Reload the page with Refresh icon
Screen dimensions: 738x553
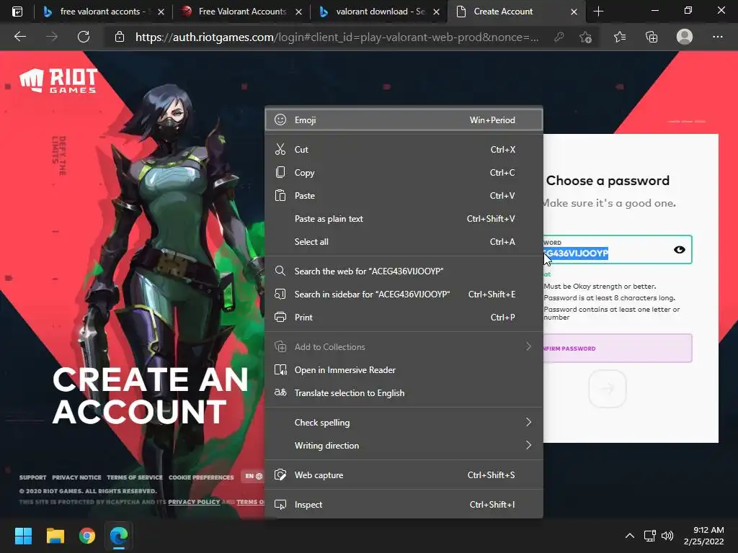click(84, 37)
